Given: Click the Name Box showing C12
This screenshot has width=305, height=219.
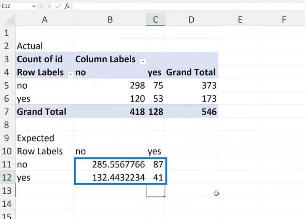Looking at the screenshot, I should [x=16, y=6].
